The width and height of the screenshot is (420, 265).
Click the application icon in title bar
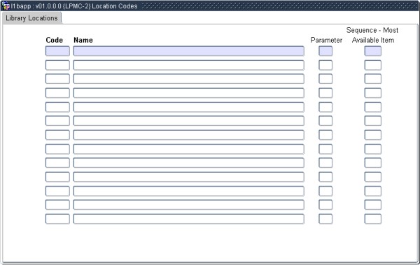pos(6,6)
